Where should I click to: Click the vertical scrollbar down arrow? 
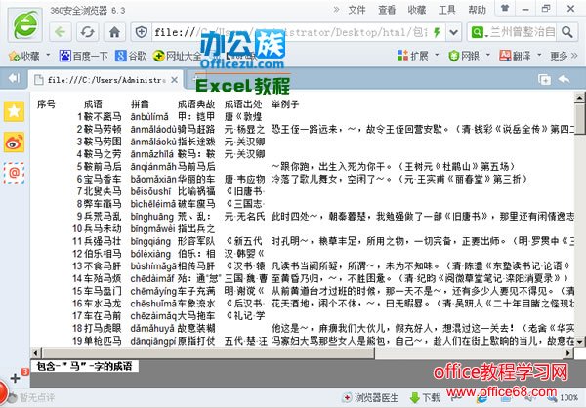(579, 342)
